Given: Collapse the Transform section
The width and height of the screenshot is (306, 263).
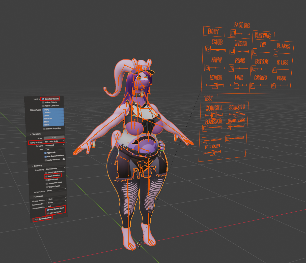Looking at the screenshot, I should point(31,134).
